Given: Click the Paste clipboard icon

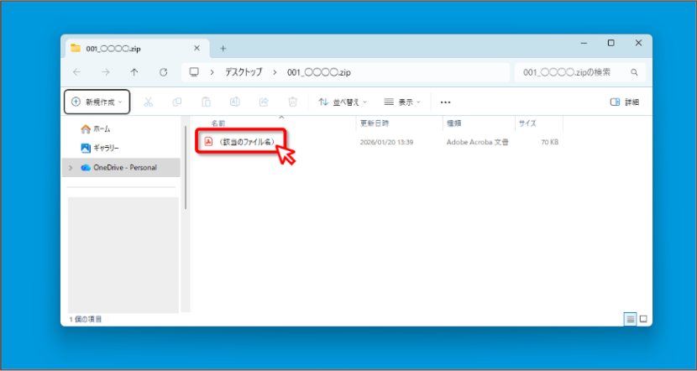Looking at the screenshot, I should (x=206, y=102).
